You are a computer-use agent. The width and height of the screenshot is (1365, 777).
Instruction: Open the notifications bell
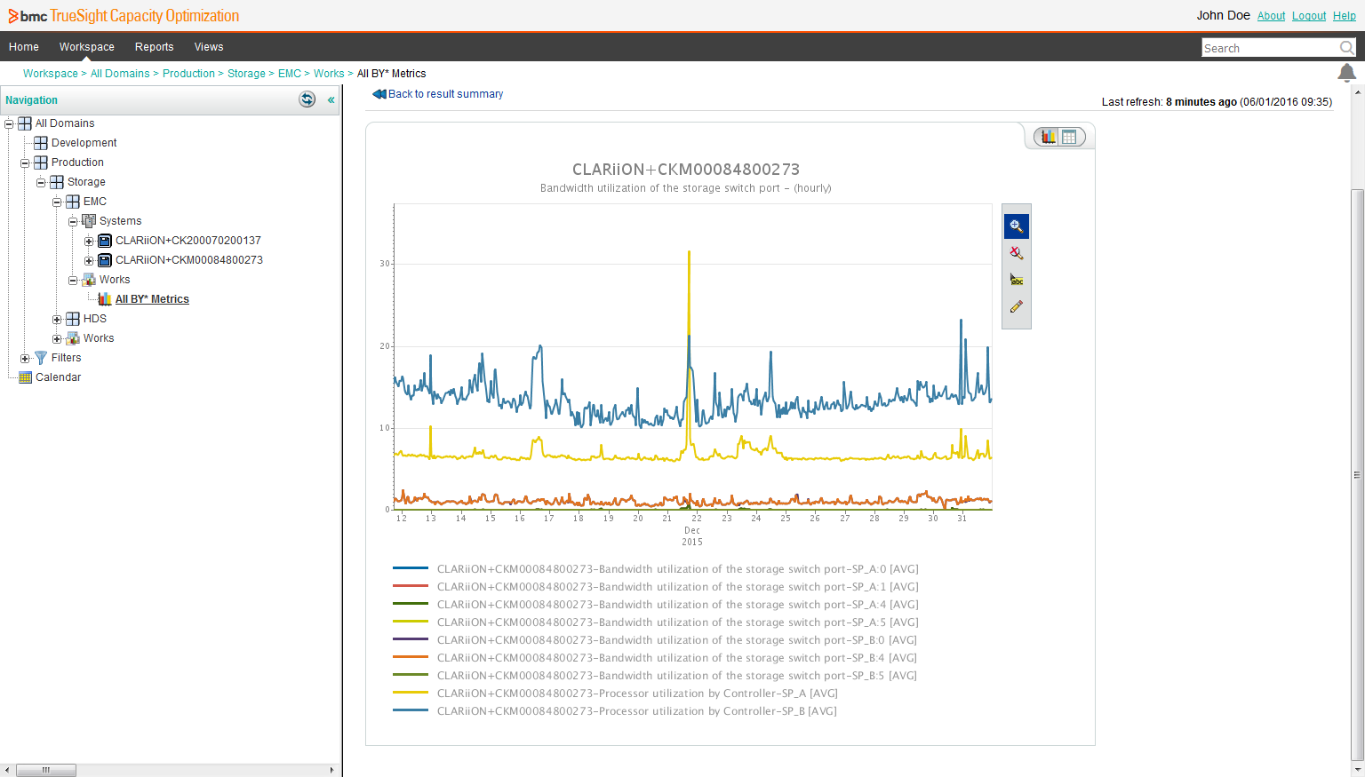[1347, 73]
